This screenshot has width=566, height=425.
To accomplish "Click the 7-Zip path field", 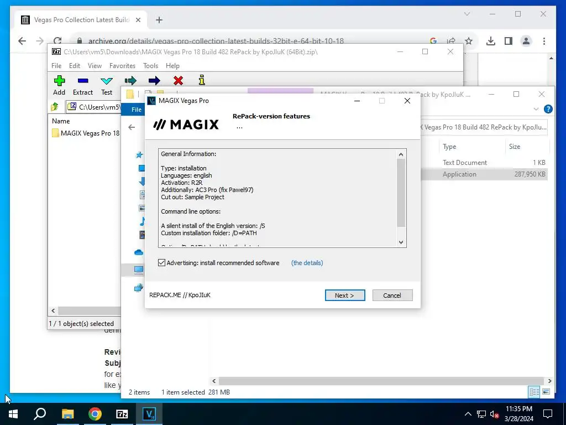I will pyautogui.click(x=94, y=107).
